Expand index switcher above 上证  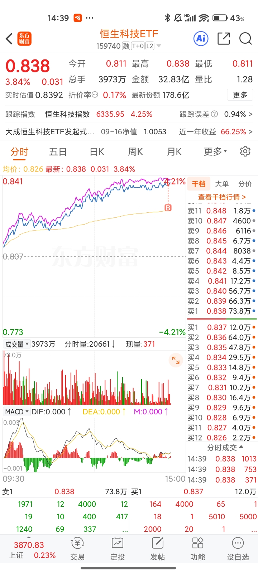[29, 538]
